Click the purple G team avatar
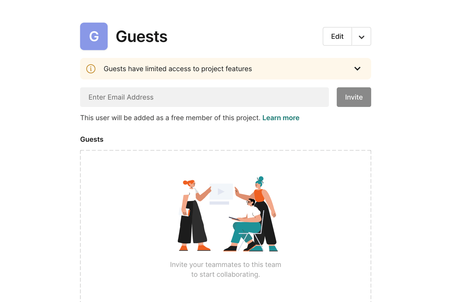Image resolution: width=449 pixels, height=302 pixels. point(94,36)
